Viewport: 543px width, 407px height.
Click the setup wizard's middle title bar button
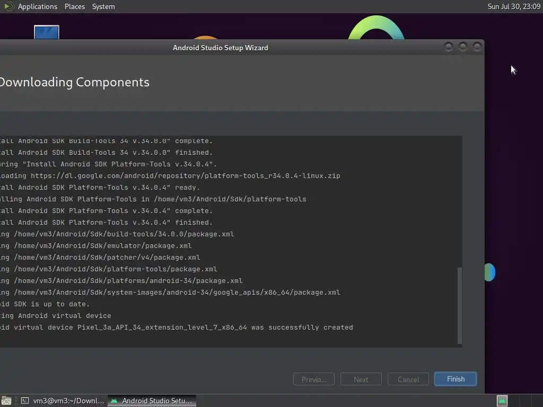pos(462,47)
